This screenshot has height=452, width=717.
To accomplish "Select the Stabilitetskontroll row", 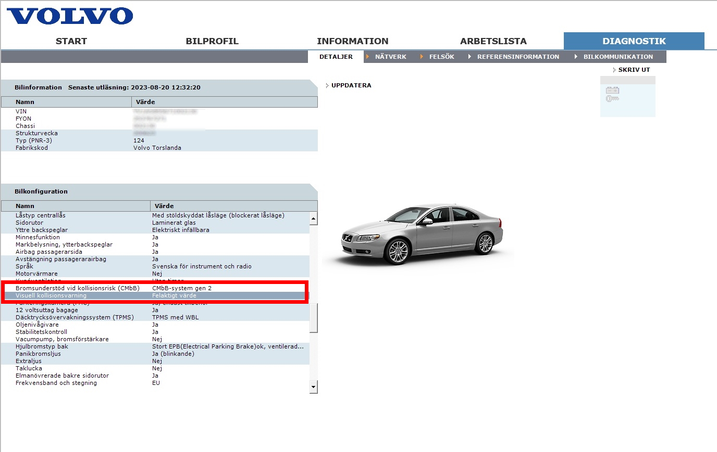I will pos(155,332).
